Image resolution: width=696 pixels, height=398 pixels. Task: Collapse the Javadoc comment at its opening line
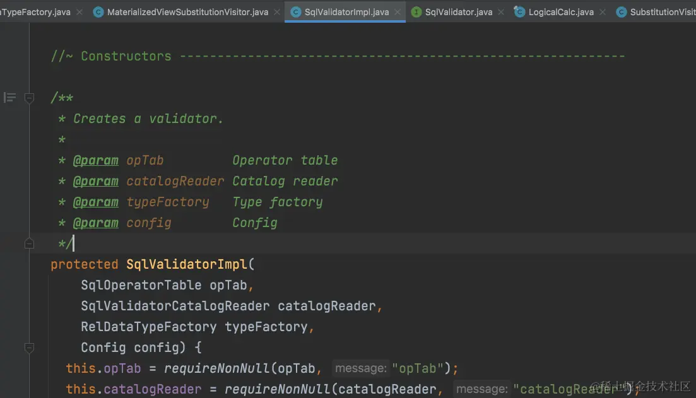coord(29,98)
